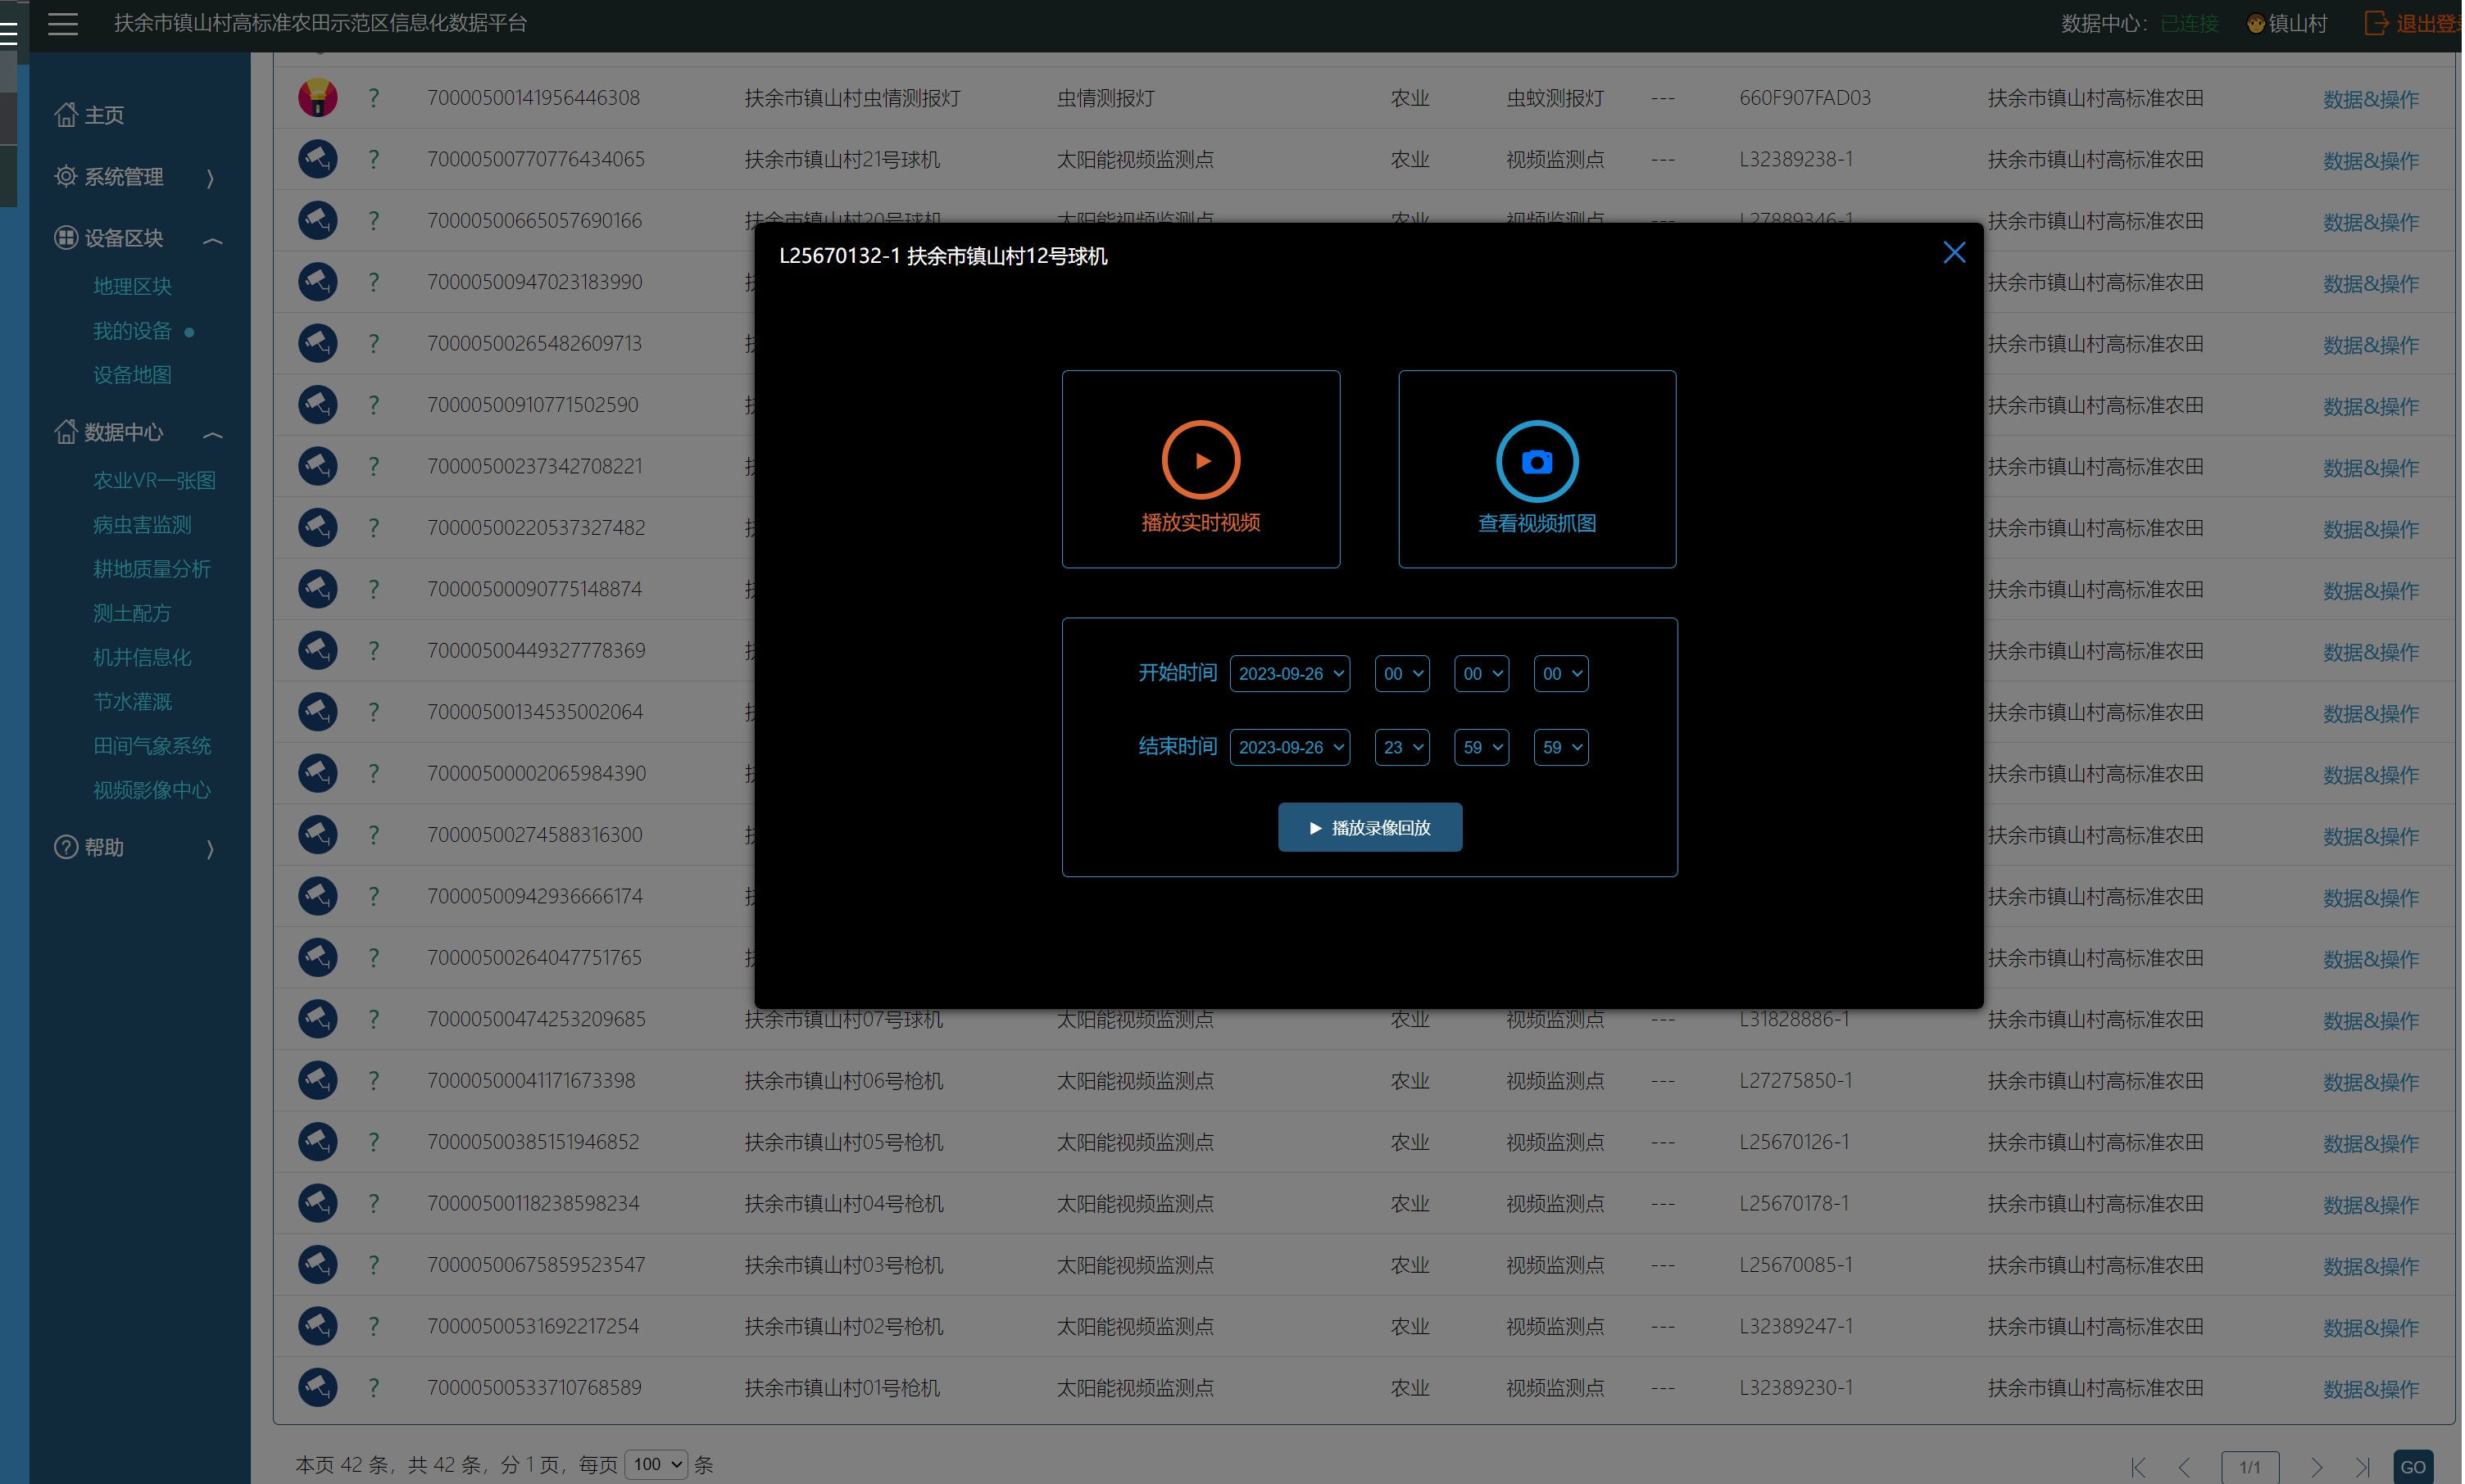Open 耕地质量分析 in the sidebar

click(x=152, y=569)
